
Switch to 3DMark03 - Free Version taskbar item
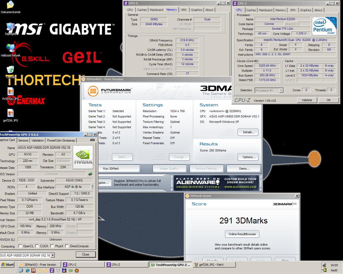(x=40, y=265)
